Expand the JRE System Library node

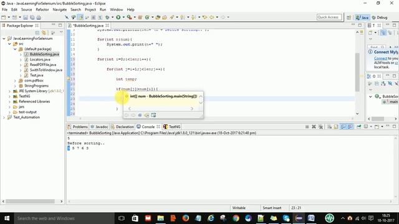[x=9, y=91]
